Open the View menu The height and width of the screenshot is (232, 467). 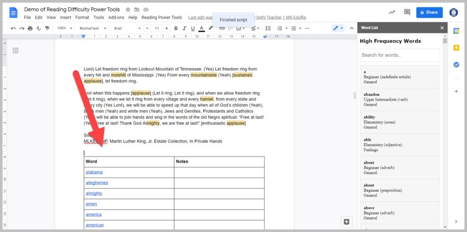(x=51, y=17)
